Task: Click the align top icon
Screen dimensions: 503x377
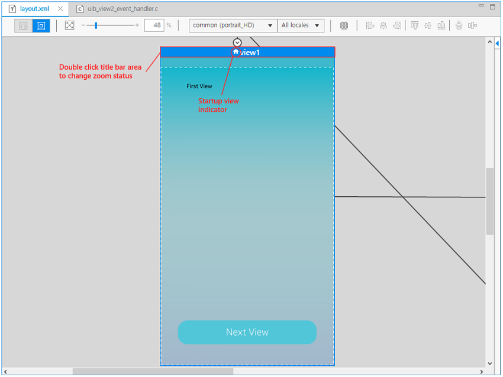Action: [x=414, y=25]
